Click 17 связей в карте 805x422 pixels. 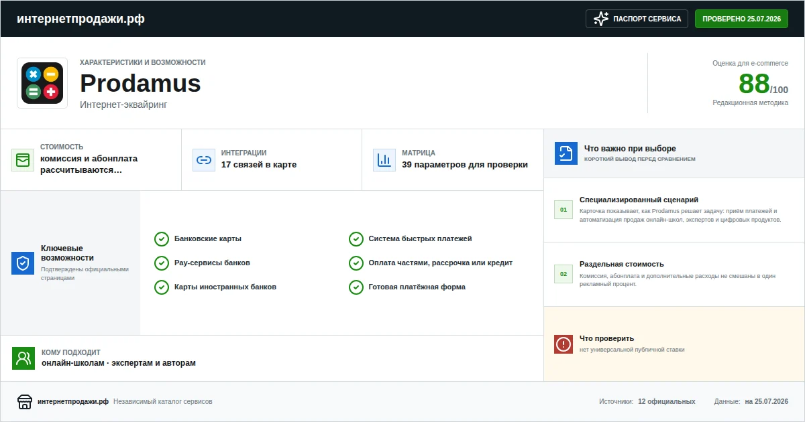(259, 165)
